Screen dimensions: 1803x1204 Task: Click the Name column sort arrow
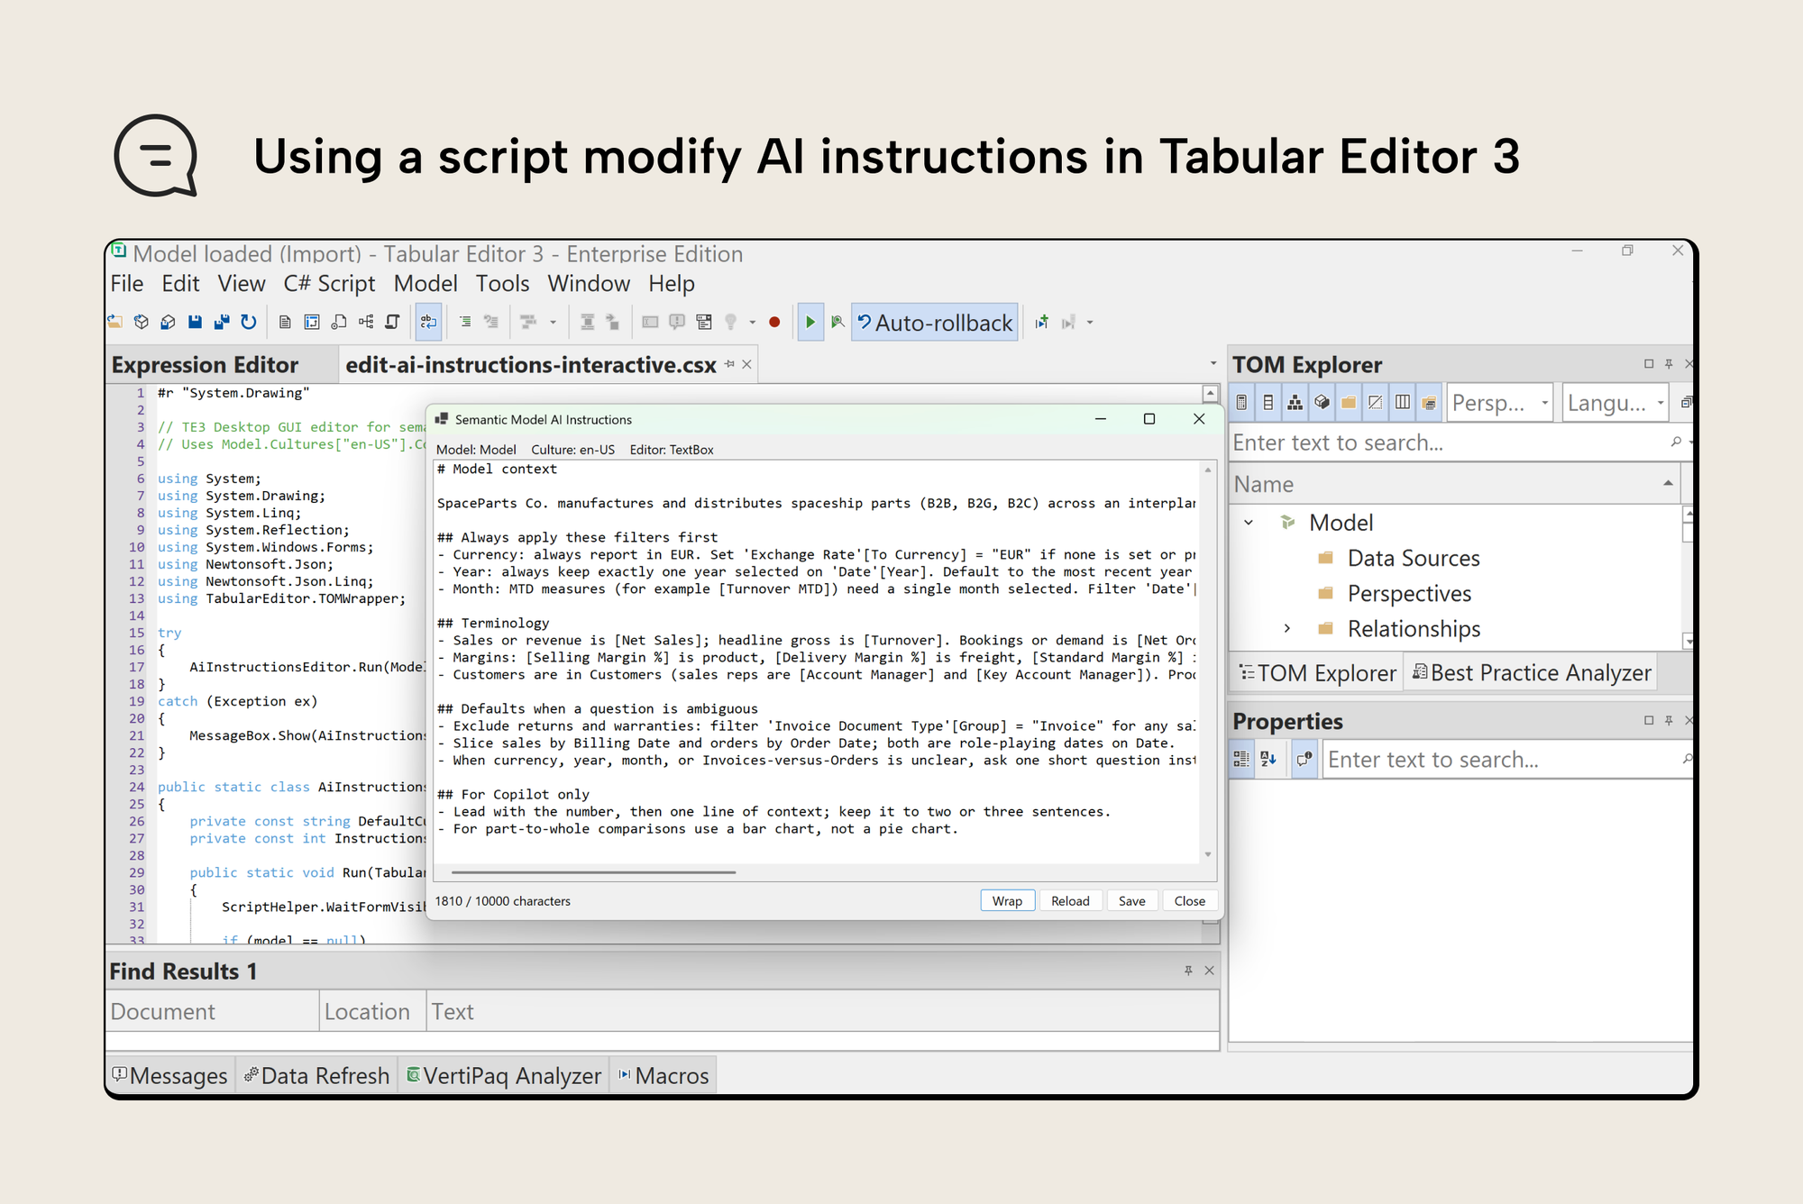coord(1668,483)
